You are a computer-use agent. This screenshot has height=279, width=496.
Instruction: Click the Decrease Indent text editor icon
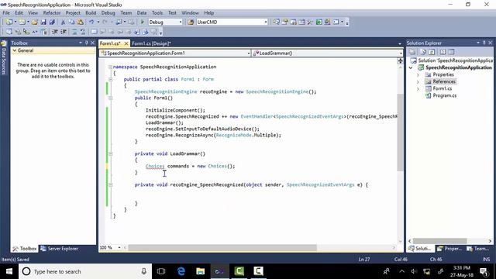pyautogui.click(x=55, y=32)
